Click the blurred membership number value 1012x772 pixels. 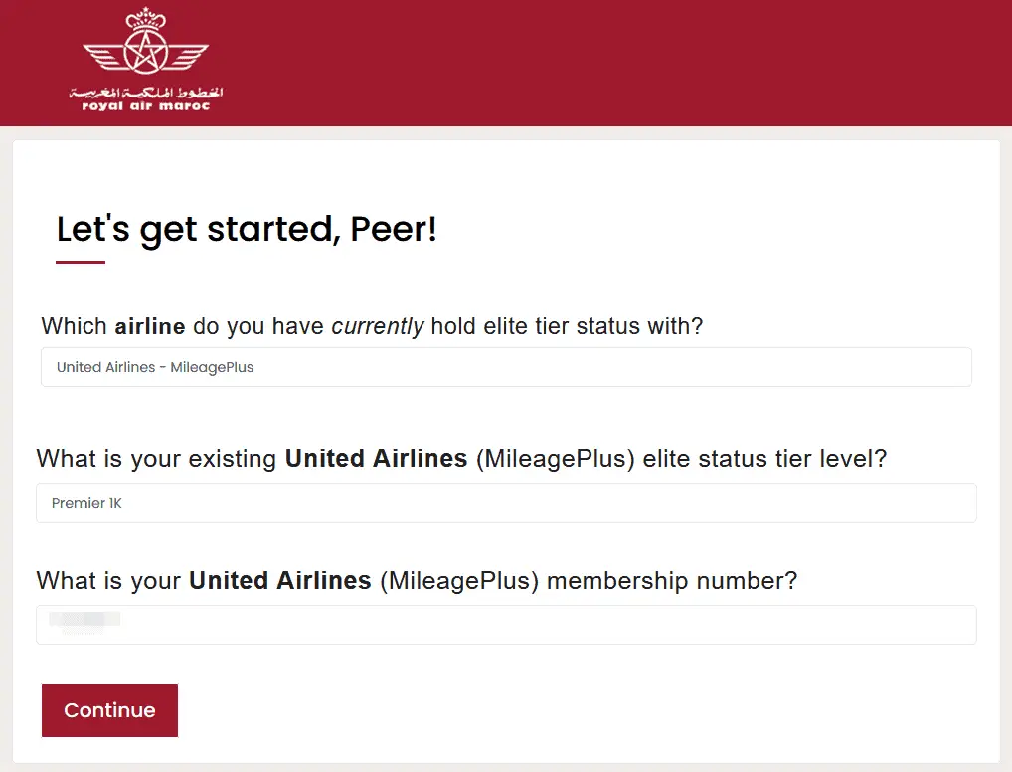(x=84, y=621)
